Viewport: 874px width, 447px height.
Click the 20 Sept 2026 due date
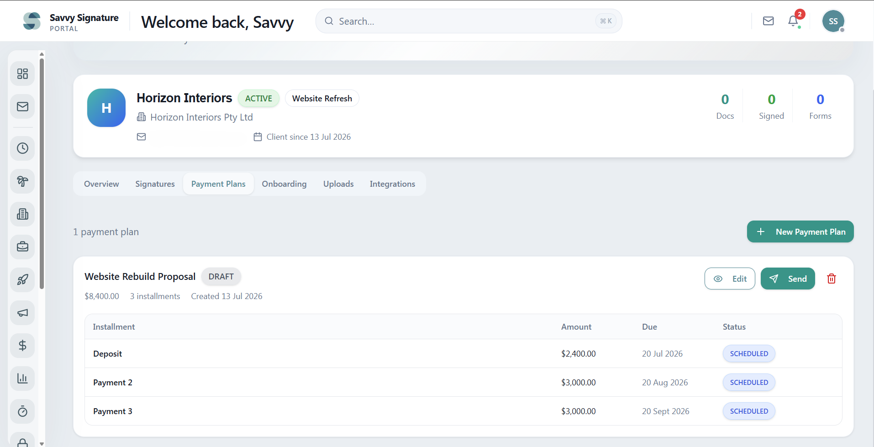point(666,411)
